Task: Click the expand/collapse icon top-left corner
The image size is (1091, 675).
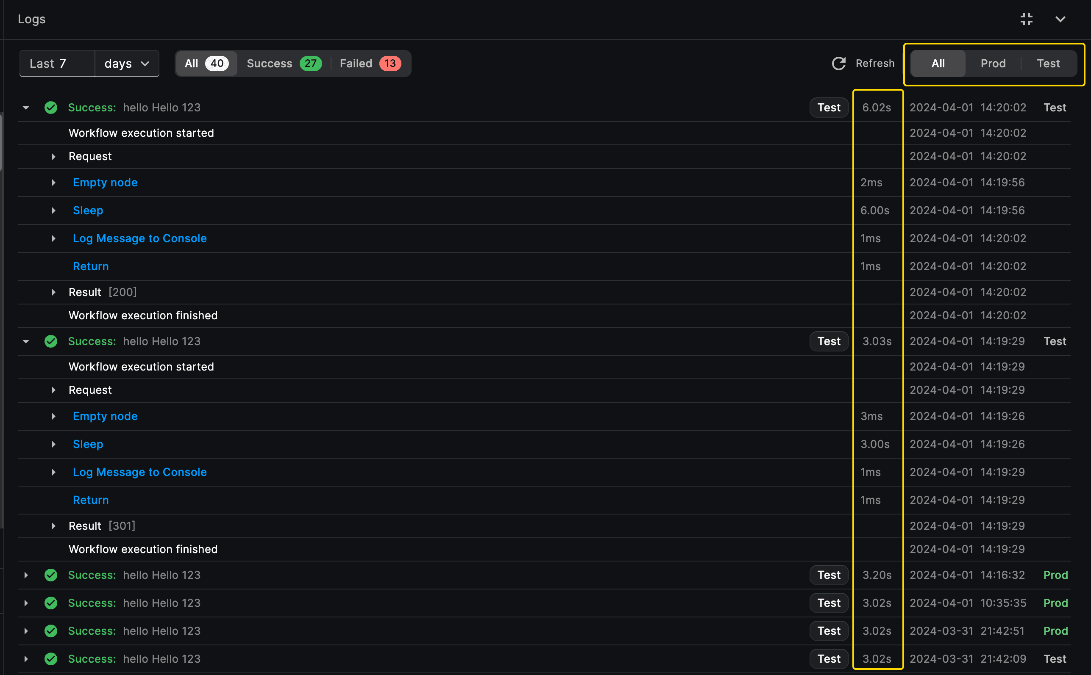Action: [1026, 18]
